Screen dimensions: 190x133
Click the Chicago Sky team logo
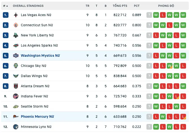(16, 66)
